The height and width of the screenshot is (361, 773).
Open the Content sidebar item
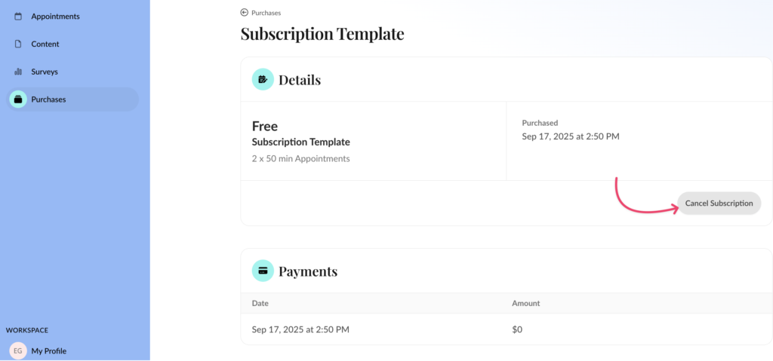45,44
